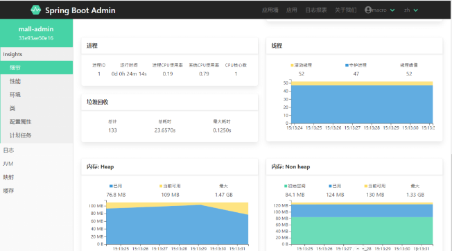Click the Heap max value 1.47 GB
The image size is (452, 251).
(224, 195)
